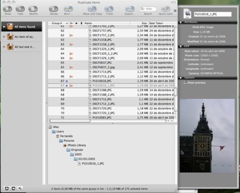The image size is (240, 193).
Task: Open Quick Look preview
Action: pos(165,9)
